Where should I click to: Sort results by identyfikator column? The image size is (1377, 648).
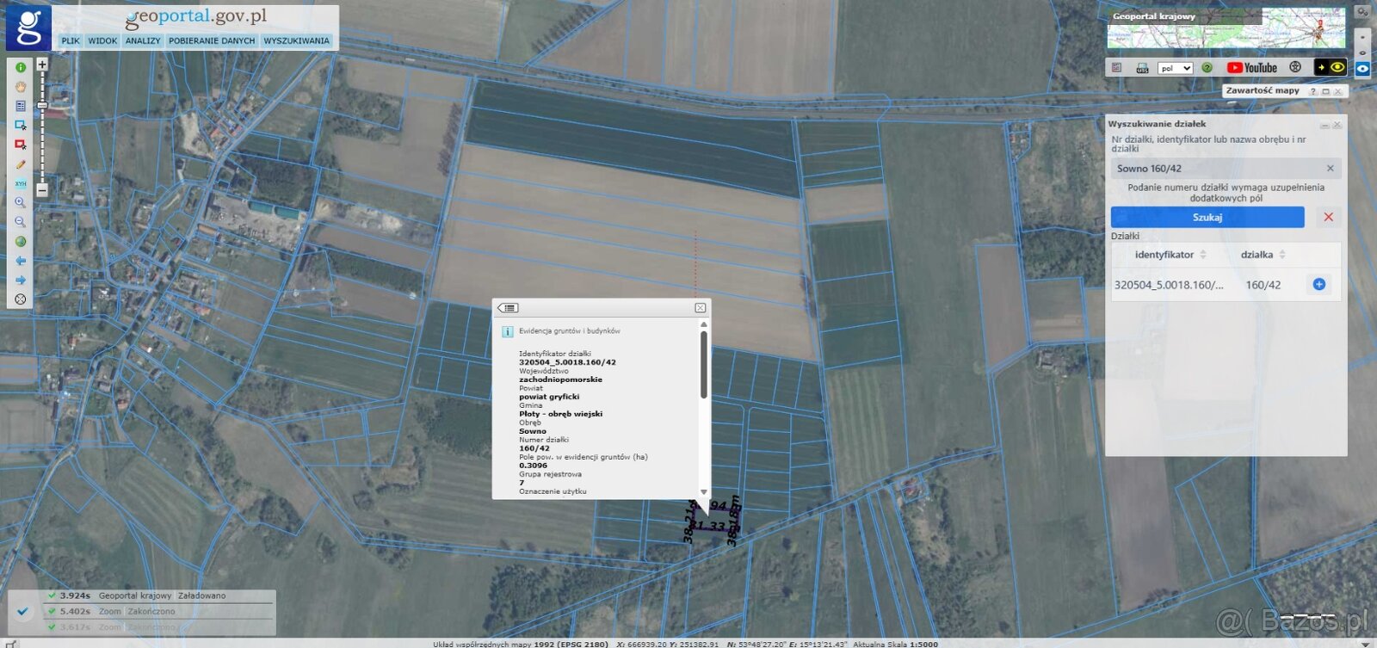[x=1170, y=255]
